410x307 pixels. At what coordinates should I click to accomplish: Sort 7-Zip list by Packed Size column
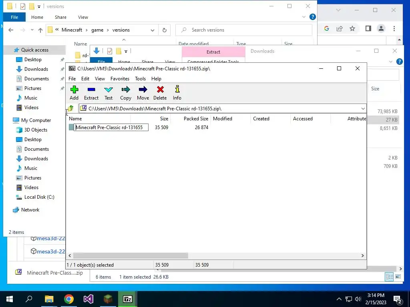coord(196,118)
